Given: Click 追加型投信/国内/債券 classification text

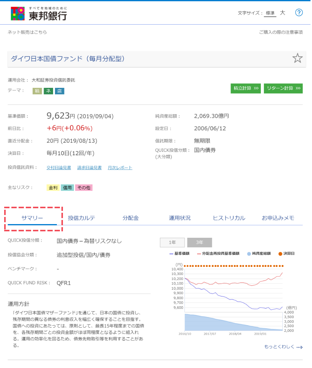Looking at the screenshot, I should [83, 255].
